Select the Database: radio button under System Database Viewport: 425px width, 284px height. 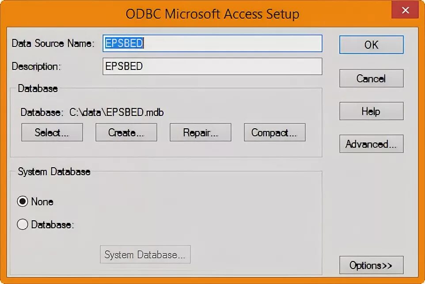(23, 225)
